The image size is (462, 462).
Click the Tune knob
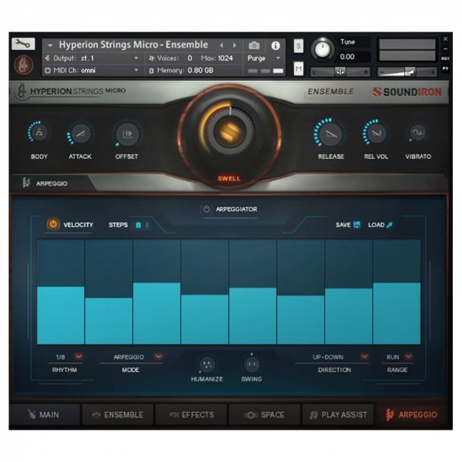tap(323, 49)
